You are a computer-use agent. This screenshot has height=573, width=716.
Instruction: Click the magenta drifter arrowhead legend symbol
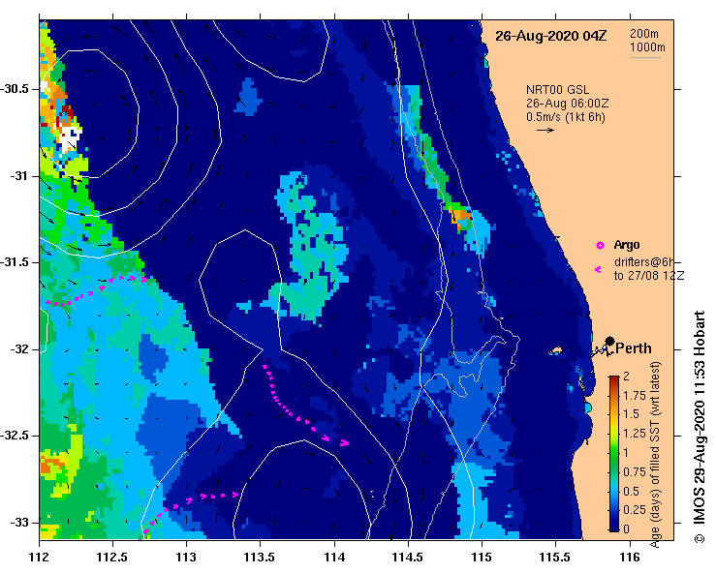pos(598,270)
